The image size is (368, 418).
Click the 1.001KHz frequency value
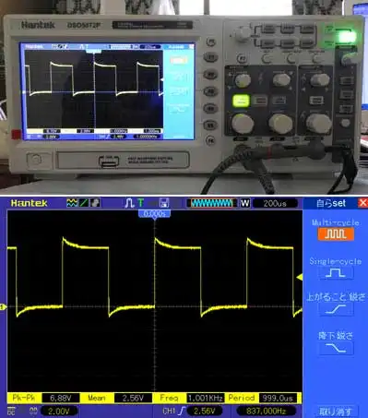(206, 398)
